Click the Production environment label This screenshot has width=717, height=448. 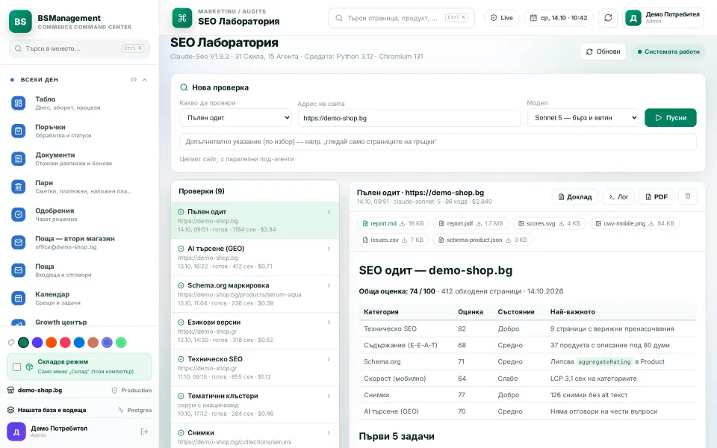click(131, 391)
